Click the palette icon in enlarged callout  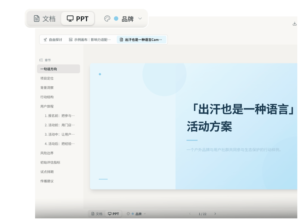tap(107, 19)
